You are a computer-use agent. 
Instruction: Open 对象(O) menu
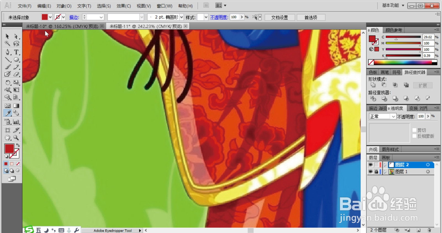[64, 6]
